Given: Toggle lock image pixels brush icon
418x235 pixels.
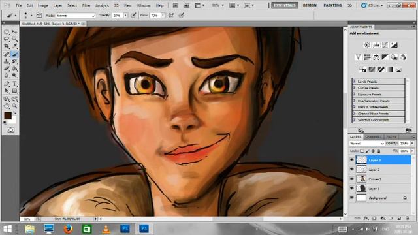Looking at the screenshot, I should click(367, 151).
